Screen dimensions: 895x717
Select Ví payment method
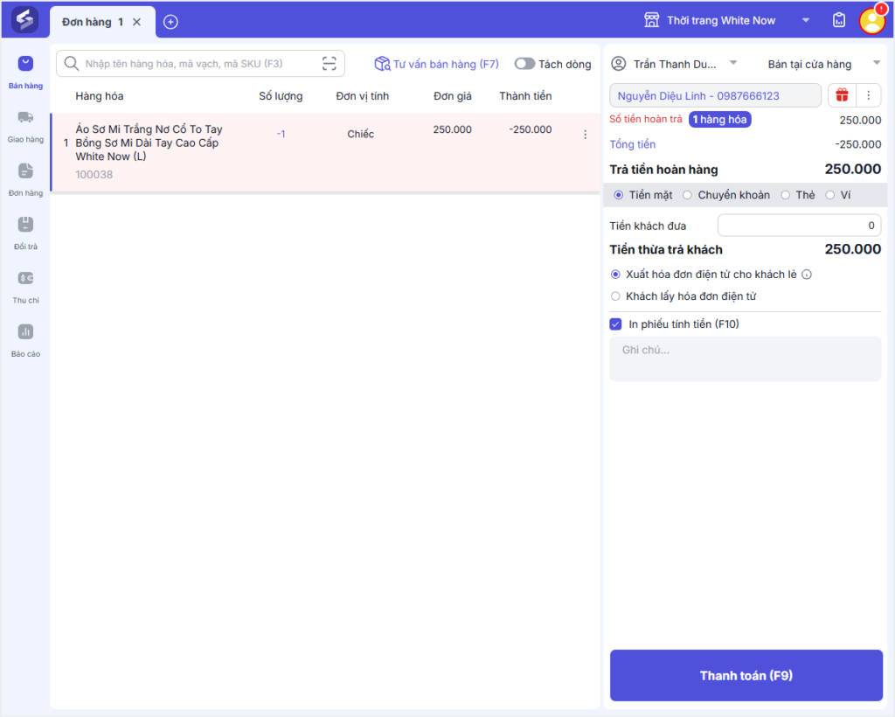pyautogui.click(x=830, y=195)
